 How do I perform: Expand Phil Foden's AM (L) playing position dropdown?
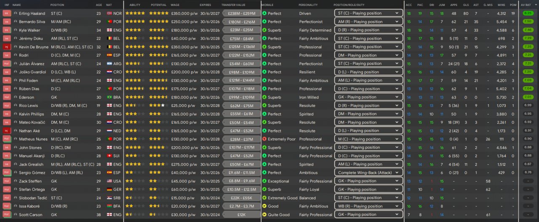click(x=368, y=80)
